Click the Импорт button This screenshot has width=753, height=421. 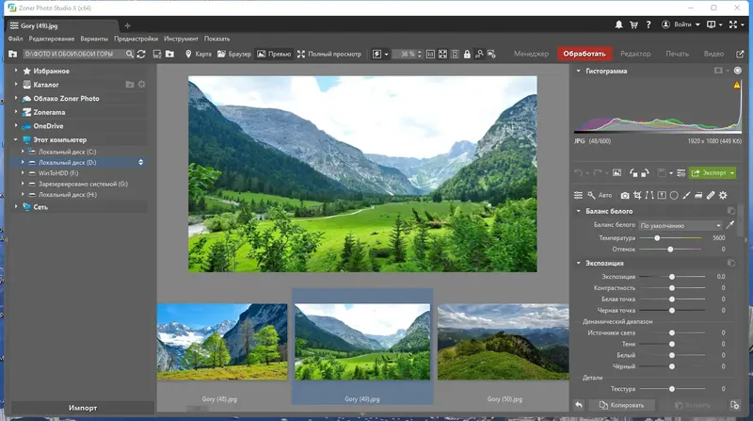click(x=83, y=408)
